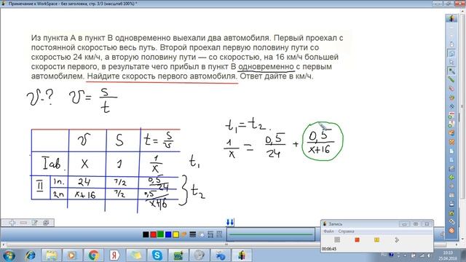Click the camera snapshot button in Запись titlebar
466x262 pixels.
coord(416,224)
